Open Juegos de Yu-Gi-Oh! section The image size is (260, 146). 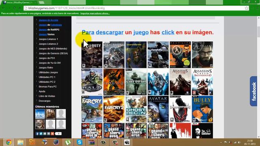(x=50, y=63)
